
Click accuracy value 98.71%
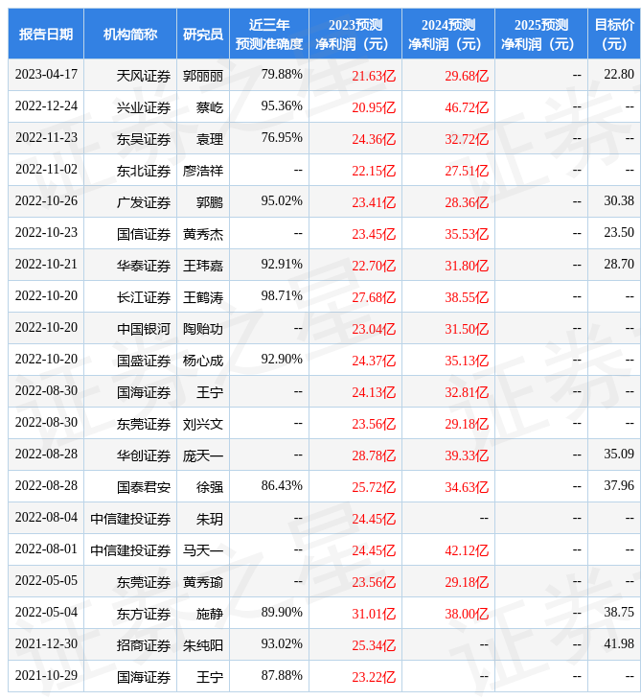(282, 296)
